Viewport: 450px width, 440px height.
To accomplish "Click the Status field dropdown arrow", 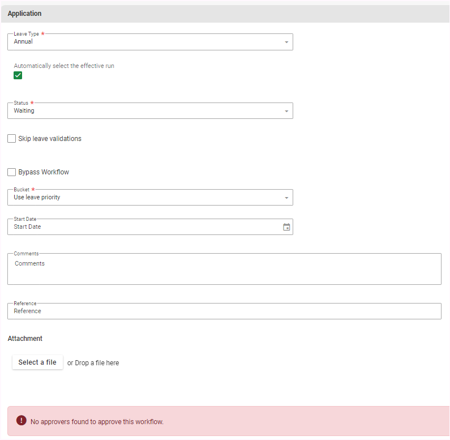I will pyautogui.click(x=286, y=112).
